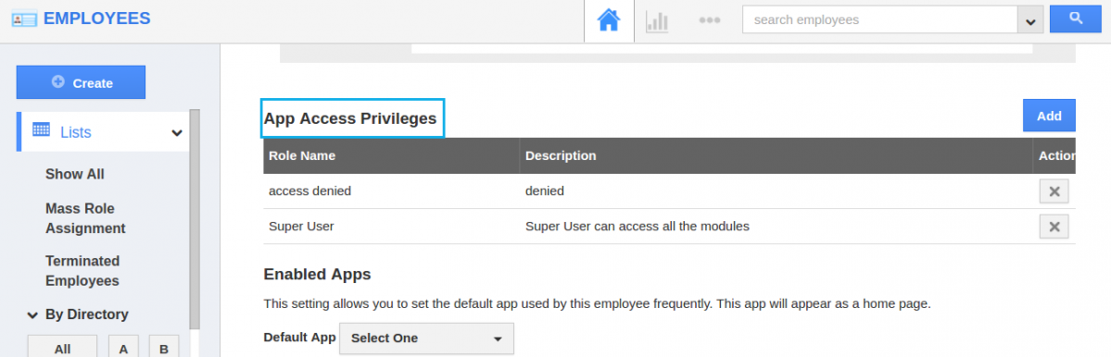The width and height of the screenshot is (1111, 357).
Task: Open the home icon in top bar
Action: coord(609,20)
